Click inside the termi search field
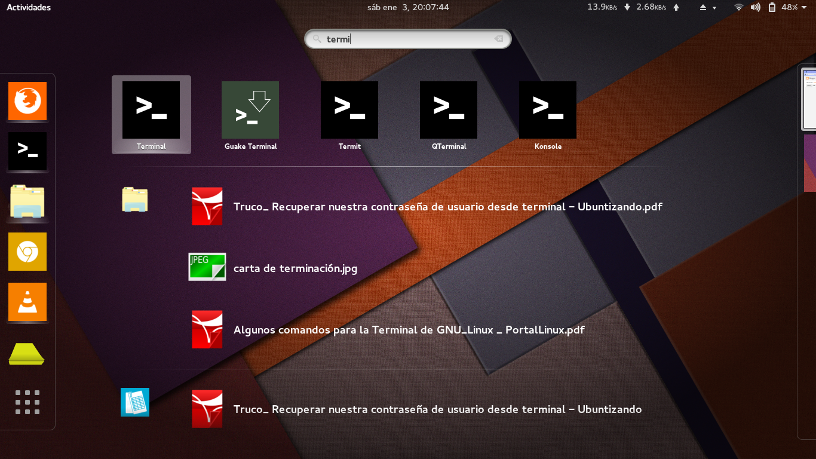816x459 pixels. coord(408,38)
